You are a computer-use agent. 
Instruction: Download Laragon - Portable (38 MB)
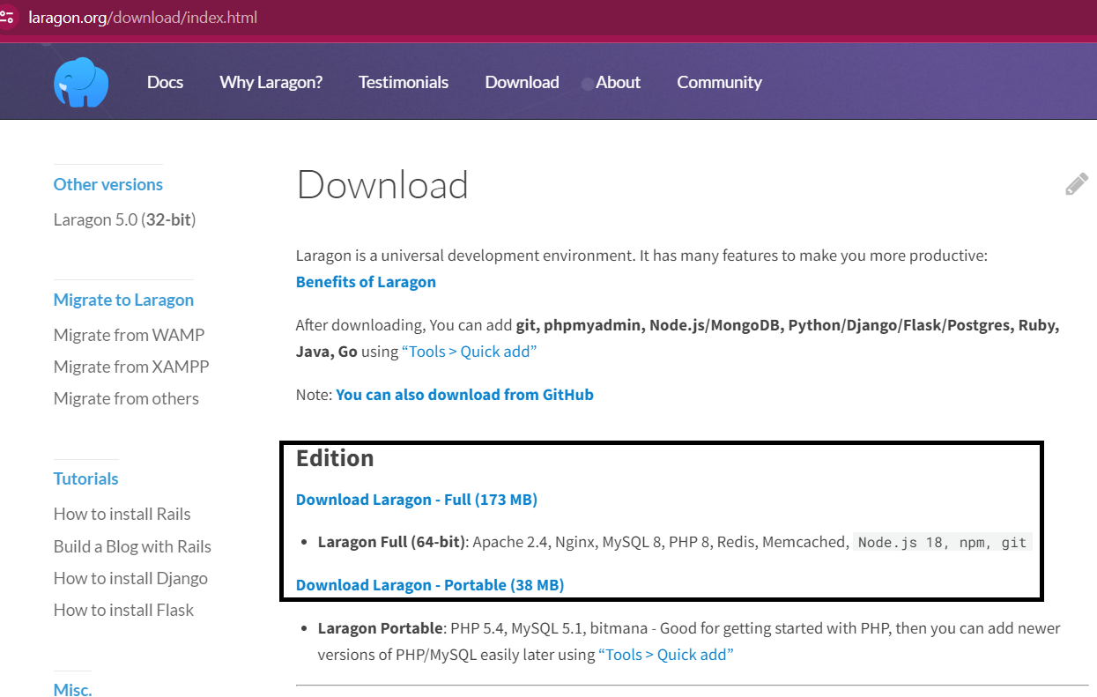430,585
